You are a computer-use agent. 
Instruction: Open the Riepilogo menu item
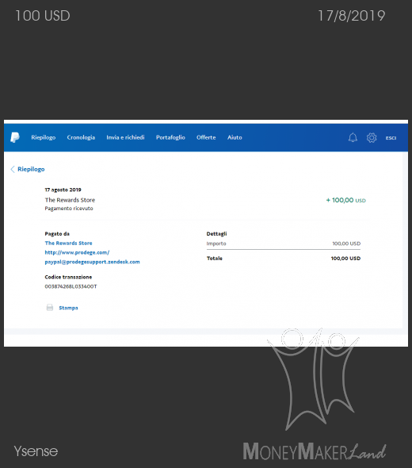pyautogui.click(x=44, y=137)
